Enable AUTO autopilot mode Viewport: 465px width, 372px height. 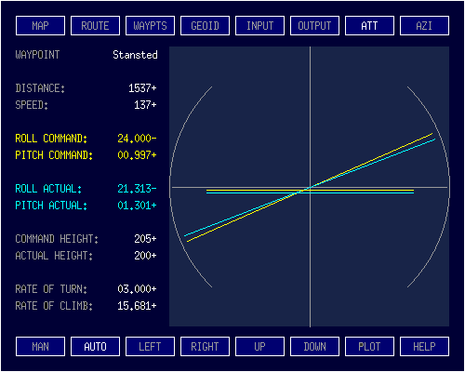[x=95, y=346]
